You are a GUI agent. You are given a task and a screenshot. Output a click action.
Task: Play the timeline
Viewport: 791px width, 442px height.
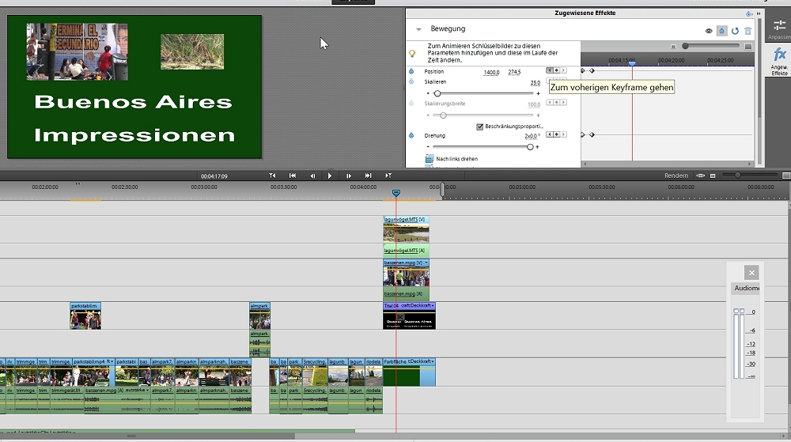(x=329, y=176)
